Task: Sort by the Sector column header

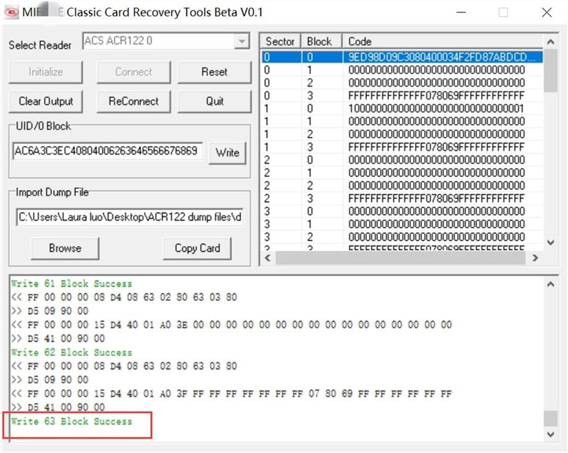Action: pyautogui.click(x=280, y=41)
